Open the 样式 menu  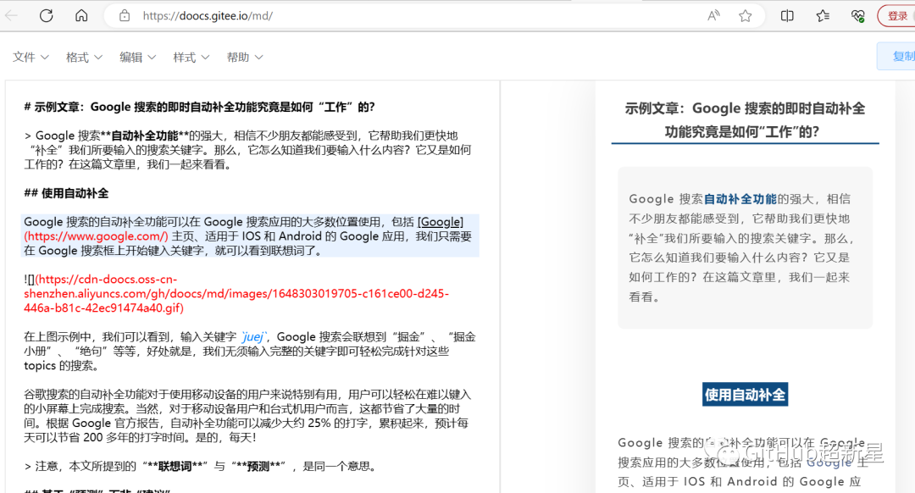pos(191,57)
